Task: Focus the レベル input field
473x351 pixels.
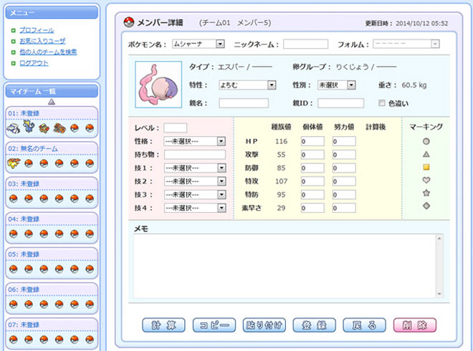Action: [x=176, y=128]
